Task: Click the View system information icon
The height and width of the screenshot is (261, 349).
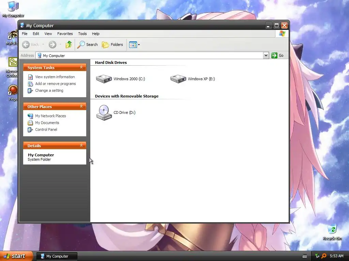Action: pos(30,77)
